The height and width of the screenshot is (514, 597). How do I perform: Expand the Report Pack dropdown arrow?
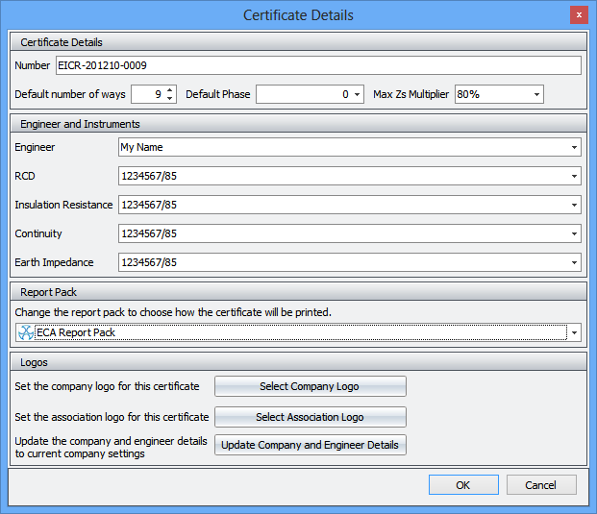574,332
